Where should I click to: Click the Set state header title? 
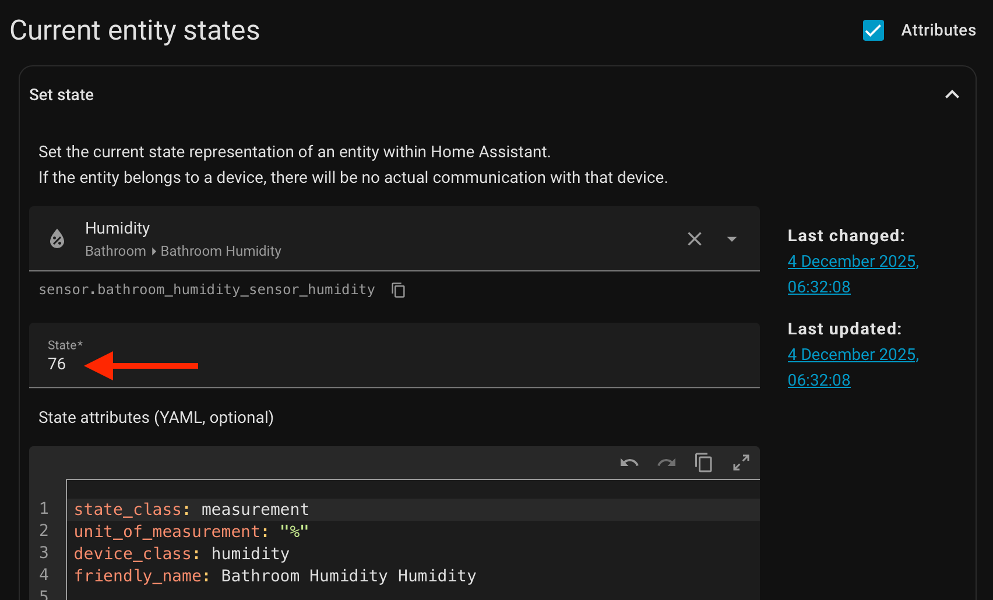(62, 95)
